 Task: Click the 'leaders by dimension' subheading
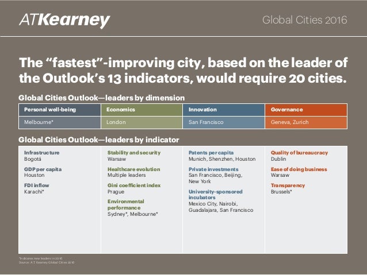pos(102,98)
